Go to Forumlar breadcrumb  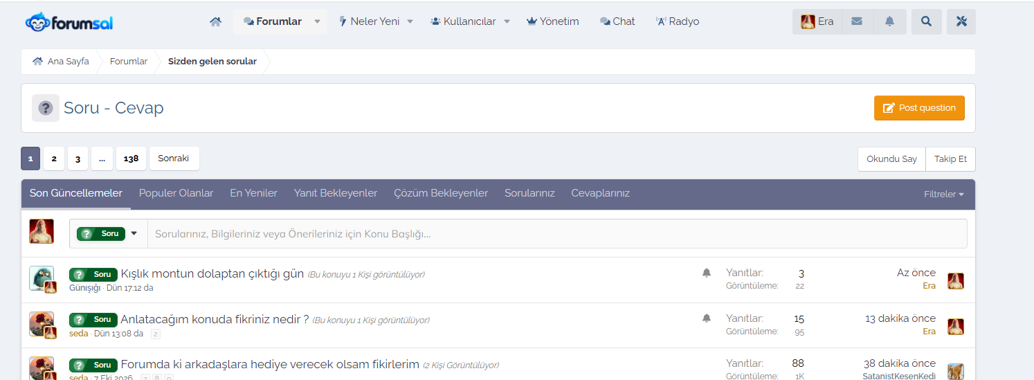[x=129, y=62]
